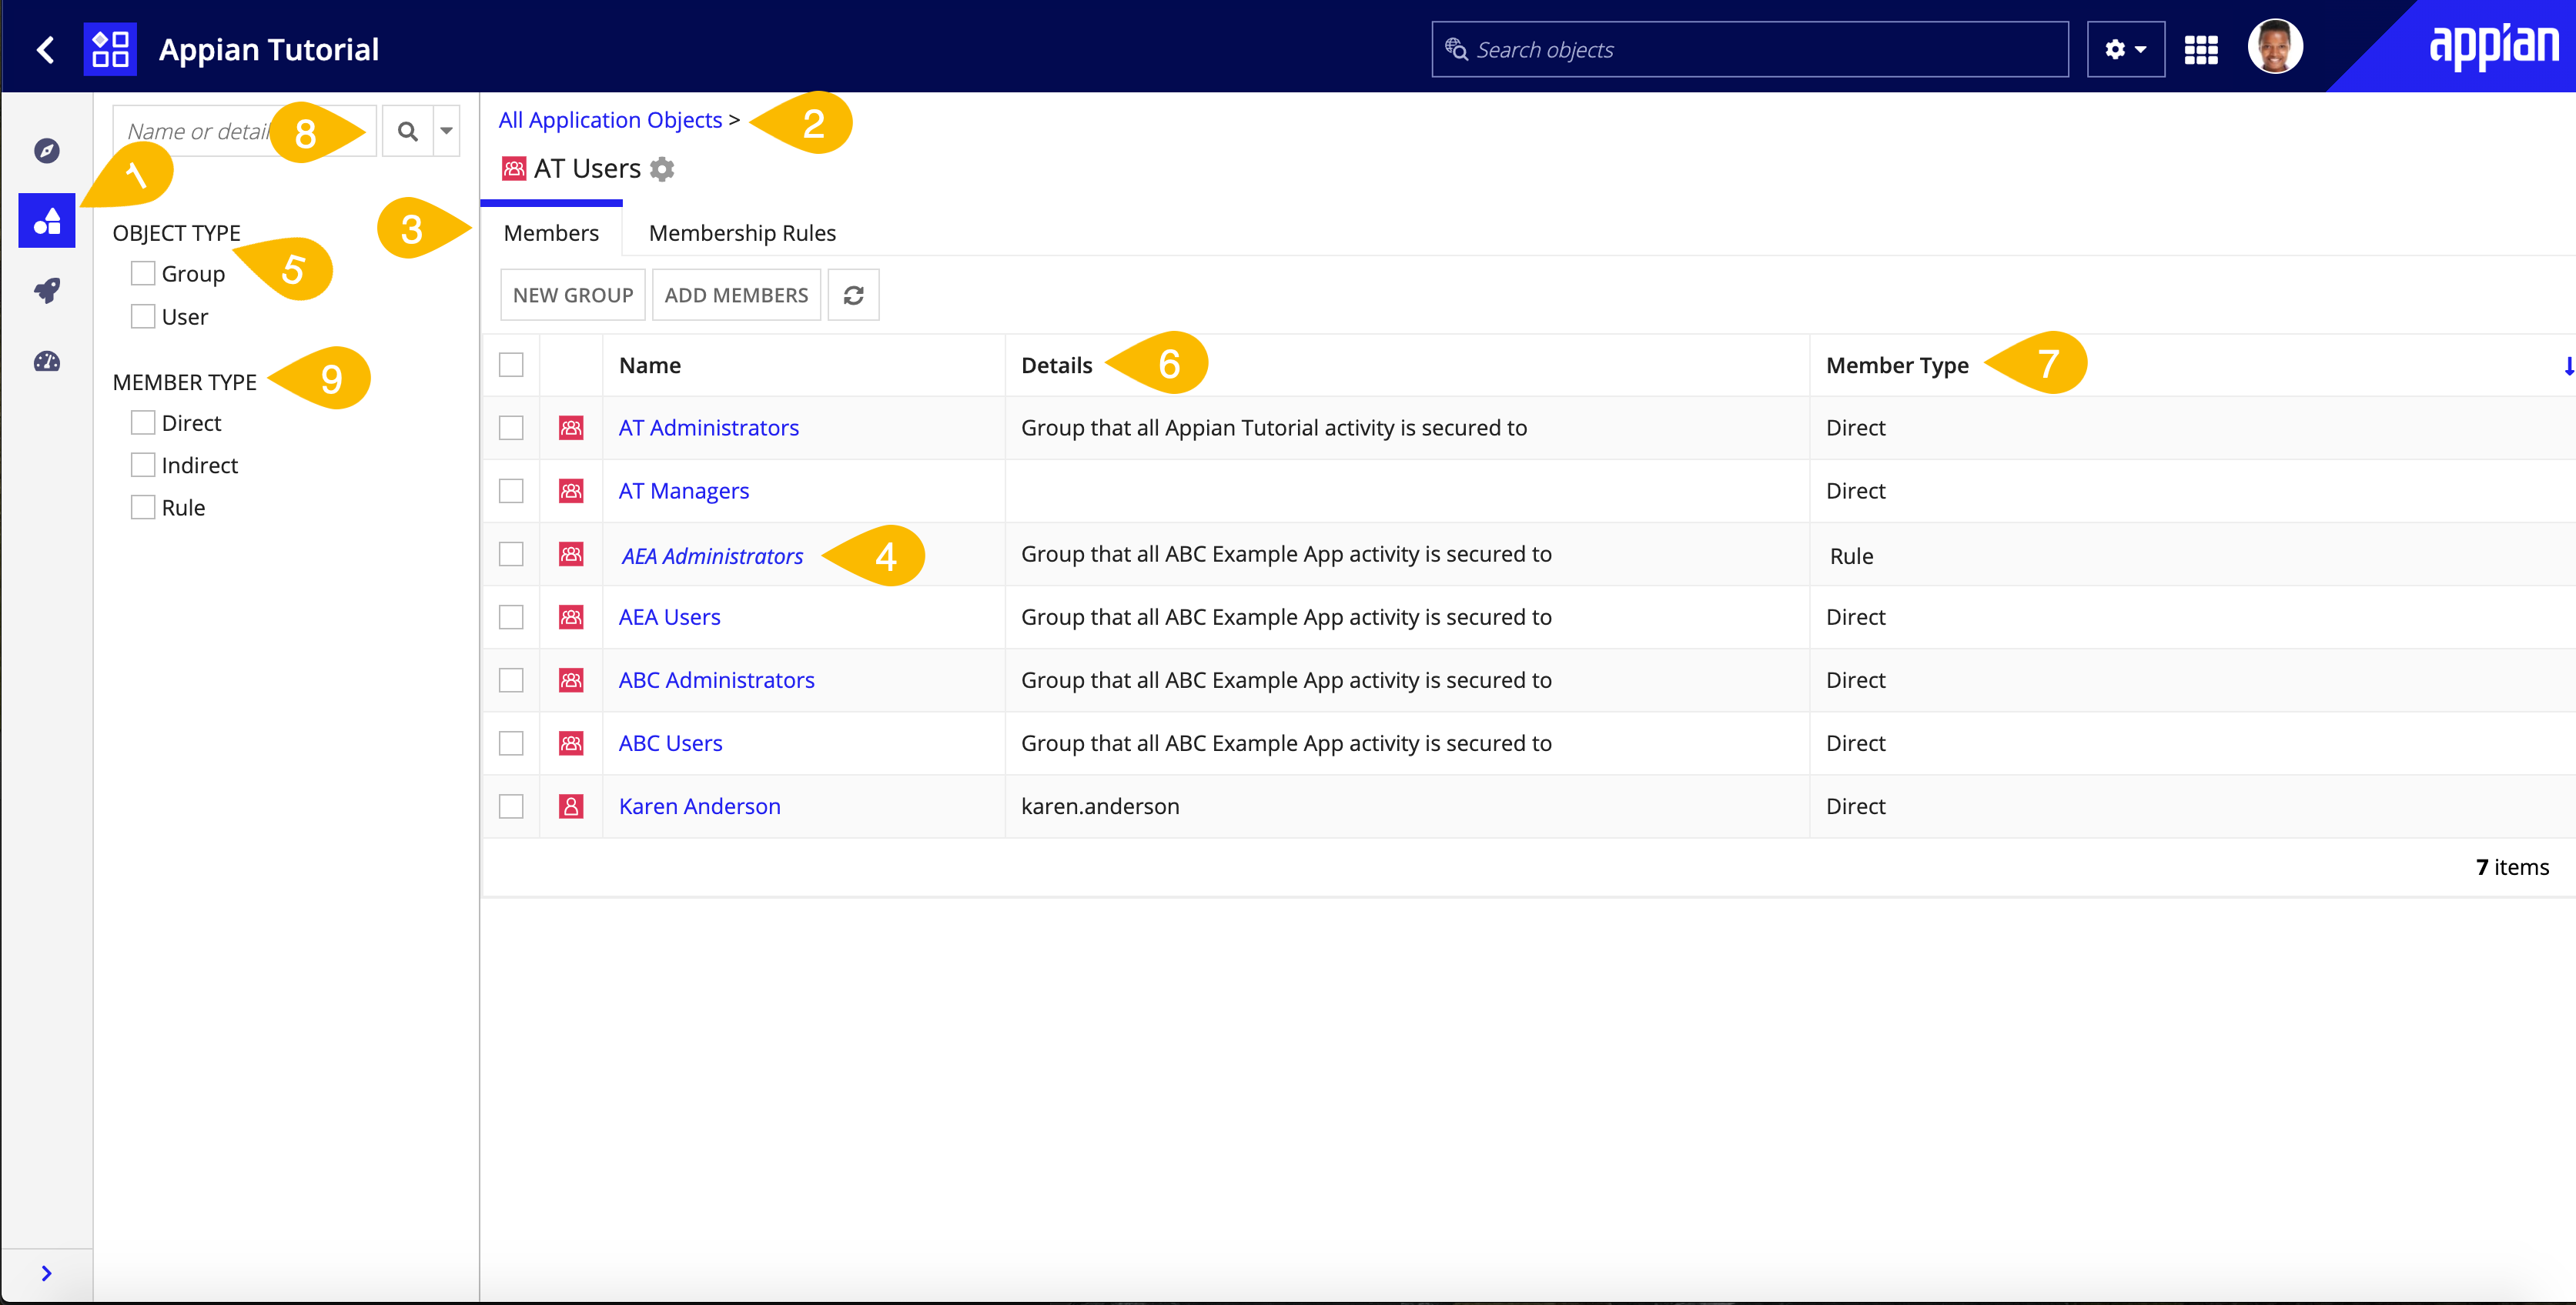Sort by the Name column header

[x=650, y=365]
